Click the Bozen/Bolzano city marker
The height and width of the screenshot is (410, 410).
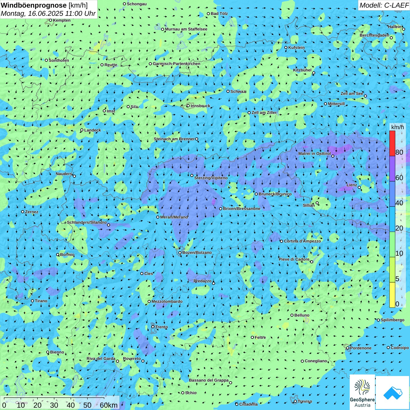click(180, 252)
